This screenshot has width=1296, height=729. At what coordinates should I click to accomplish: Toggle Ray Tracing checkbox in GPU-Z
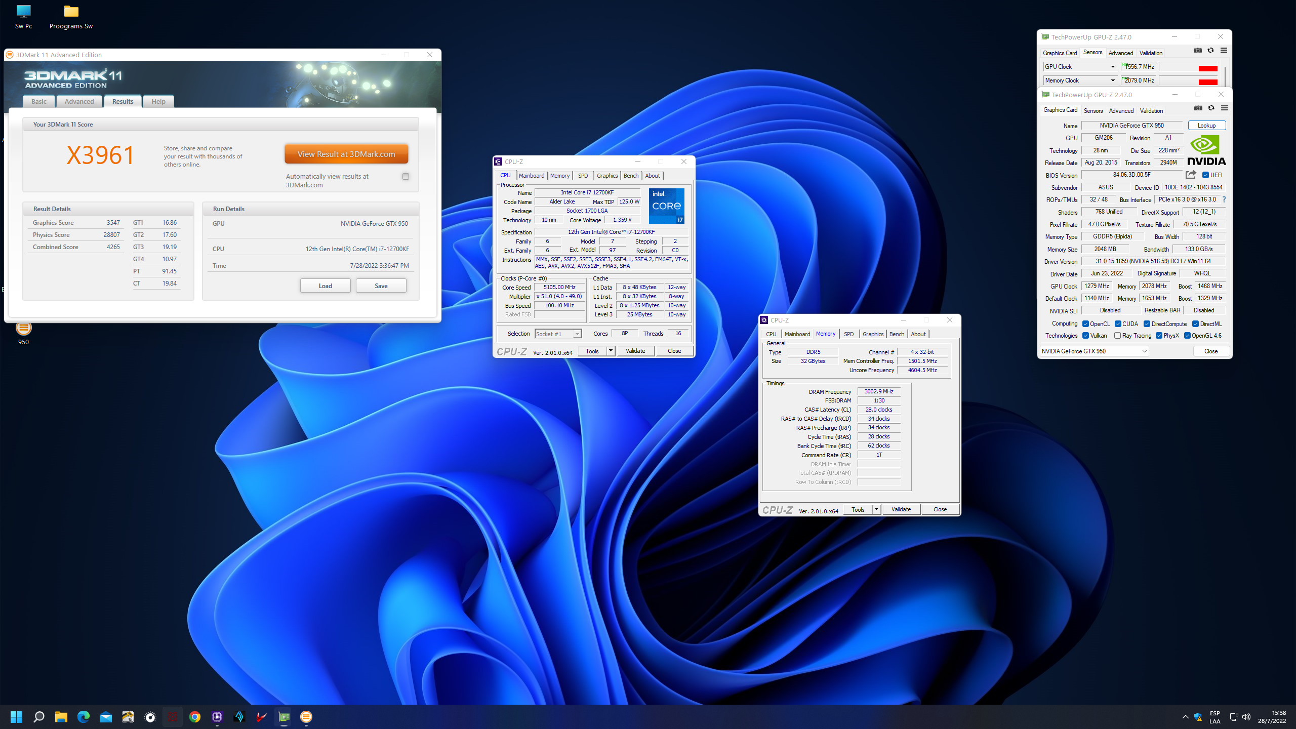[x=1117, y=336]
